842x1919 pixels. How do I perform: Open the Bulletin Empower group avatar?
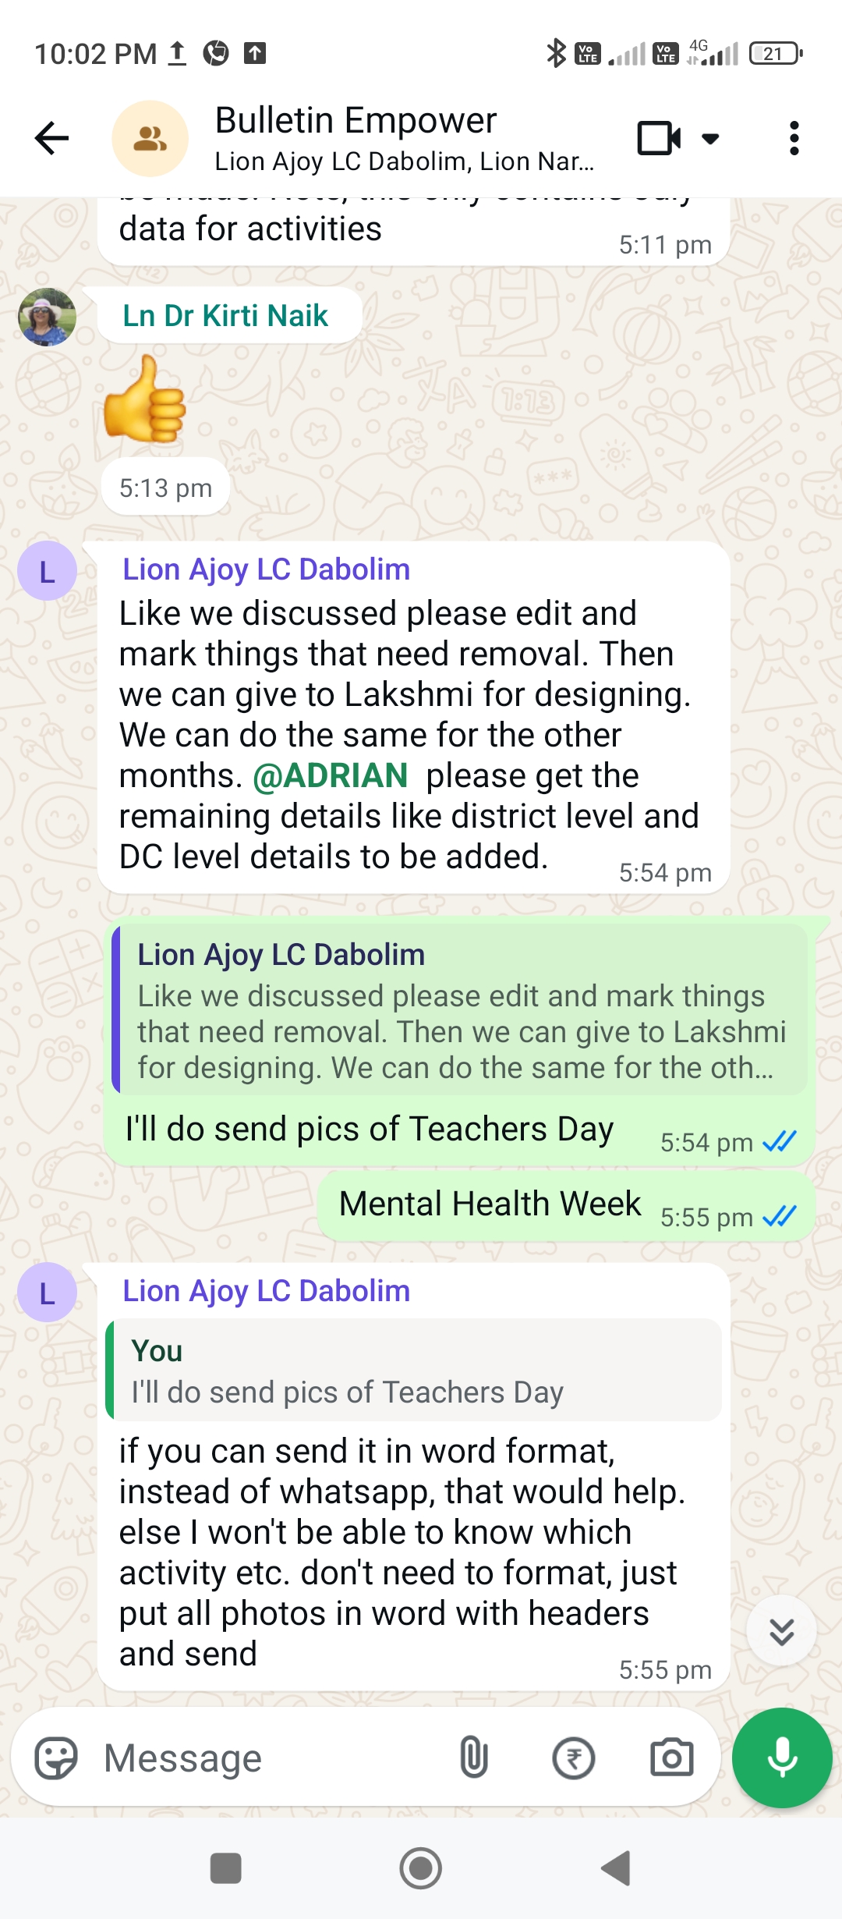[150, 139]
